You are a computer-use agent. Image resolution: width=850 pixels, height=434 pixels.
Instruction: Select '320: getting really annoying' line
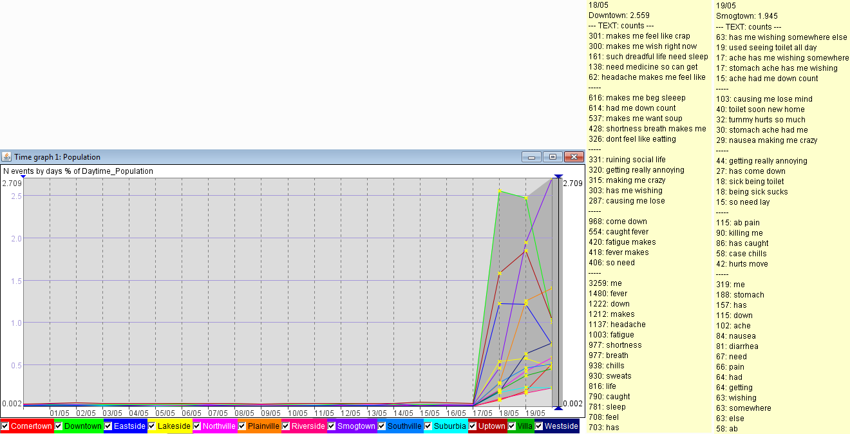coord(636,170)
